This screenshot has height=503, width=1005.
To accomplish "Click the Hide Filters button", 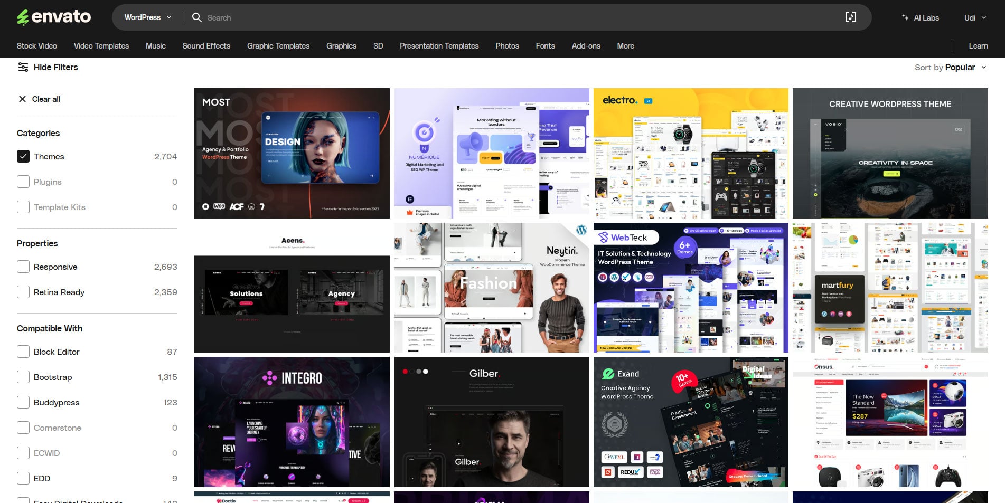I will coord(48,67).
